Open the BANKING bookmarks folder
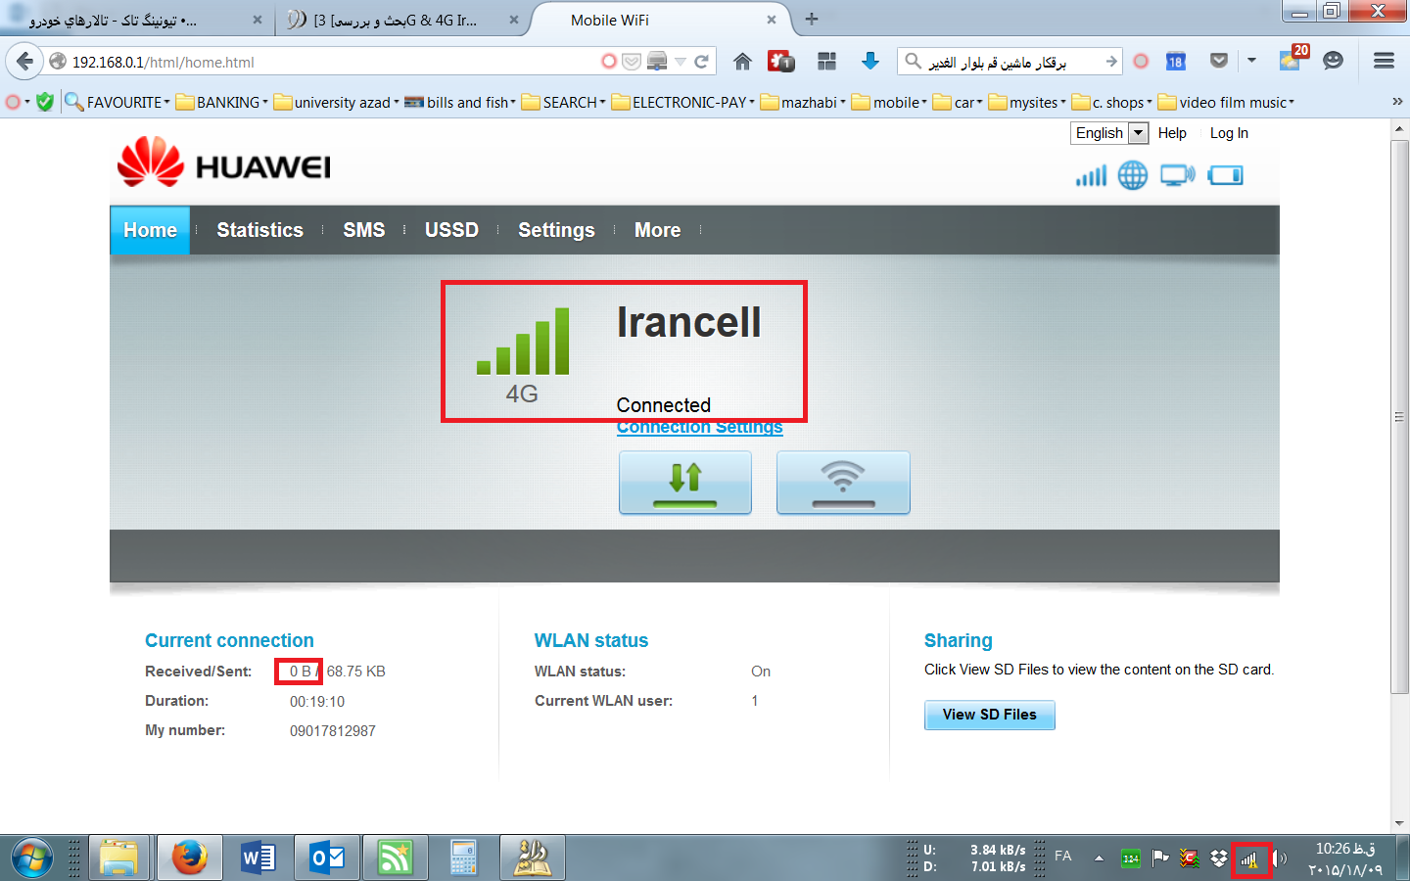The height and width of the screenshot is (881, 1410). pyautogui.click(x=222, y=102)
